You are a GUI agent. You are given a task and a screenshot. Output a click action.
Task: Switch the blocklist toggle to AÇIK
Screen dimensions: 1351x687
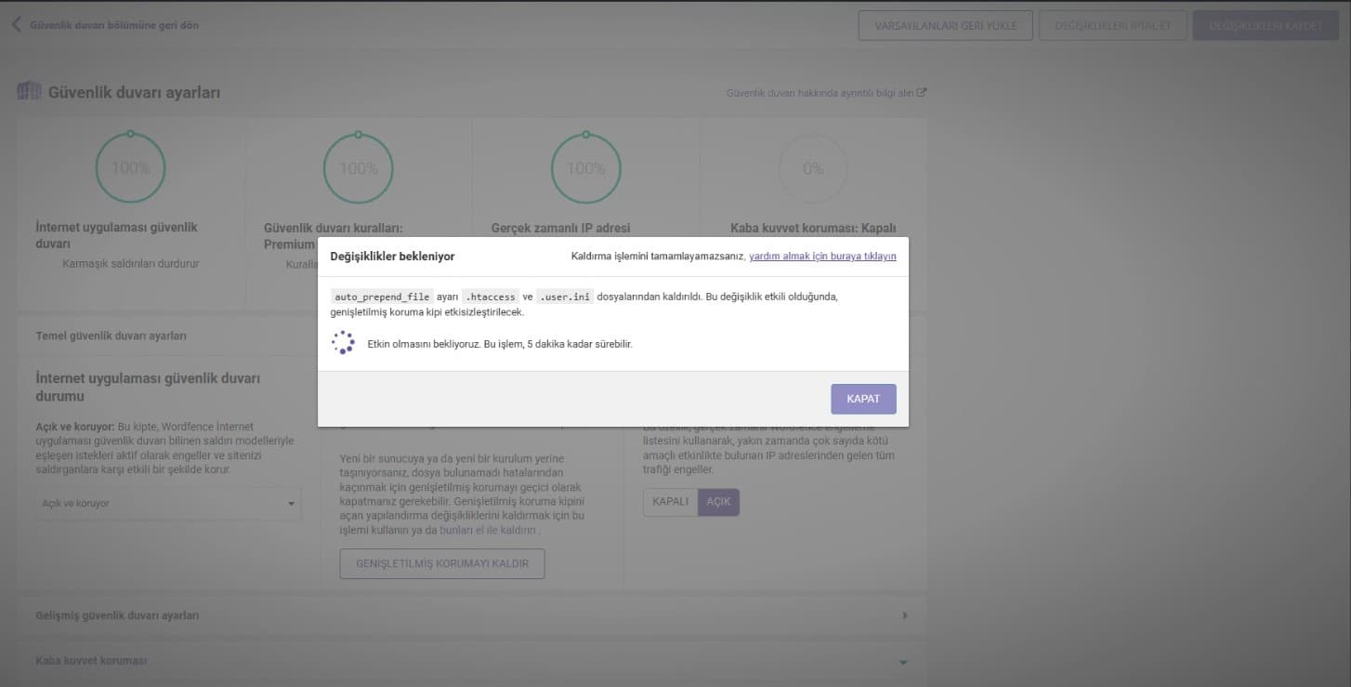[718, 502]
